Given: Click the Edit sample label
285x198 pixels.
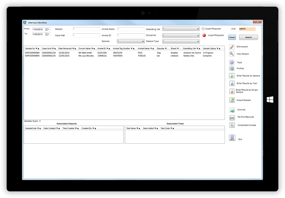Looking at the screenshot, I should (242, 47).
